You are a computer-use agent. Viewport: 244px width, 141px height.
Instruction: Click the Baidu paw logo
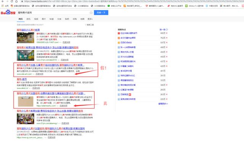[x=8, y=12]
